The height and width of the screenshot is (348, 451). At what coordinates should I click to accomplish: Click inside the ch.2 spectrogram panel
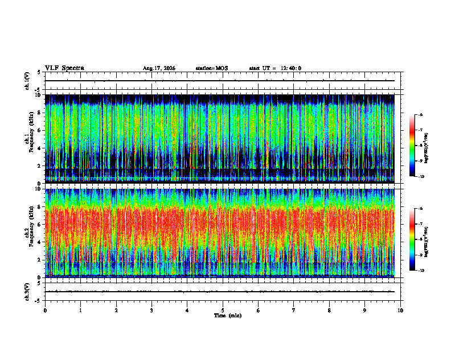[220, 233]
